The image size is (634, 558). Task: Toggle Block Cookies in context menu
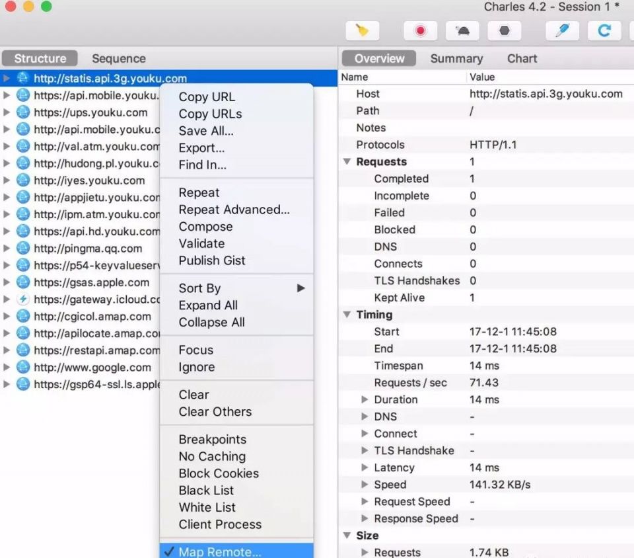[218, 473]
